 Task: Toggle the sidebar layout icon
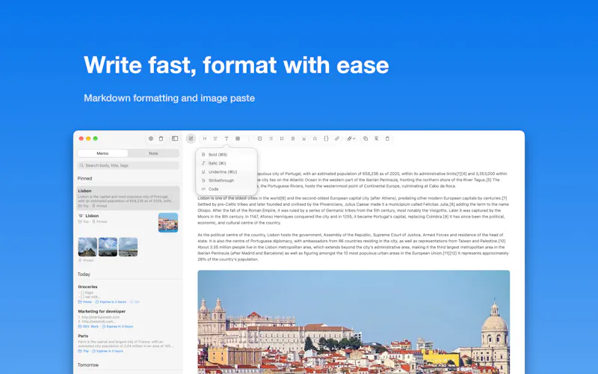175,138
